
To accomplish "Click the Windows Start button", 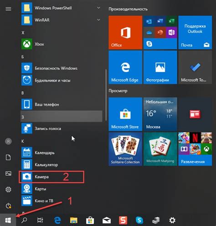I will pyautogui.click(x=8, y=220).
